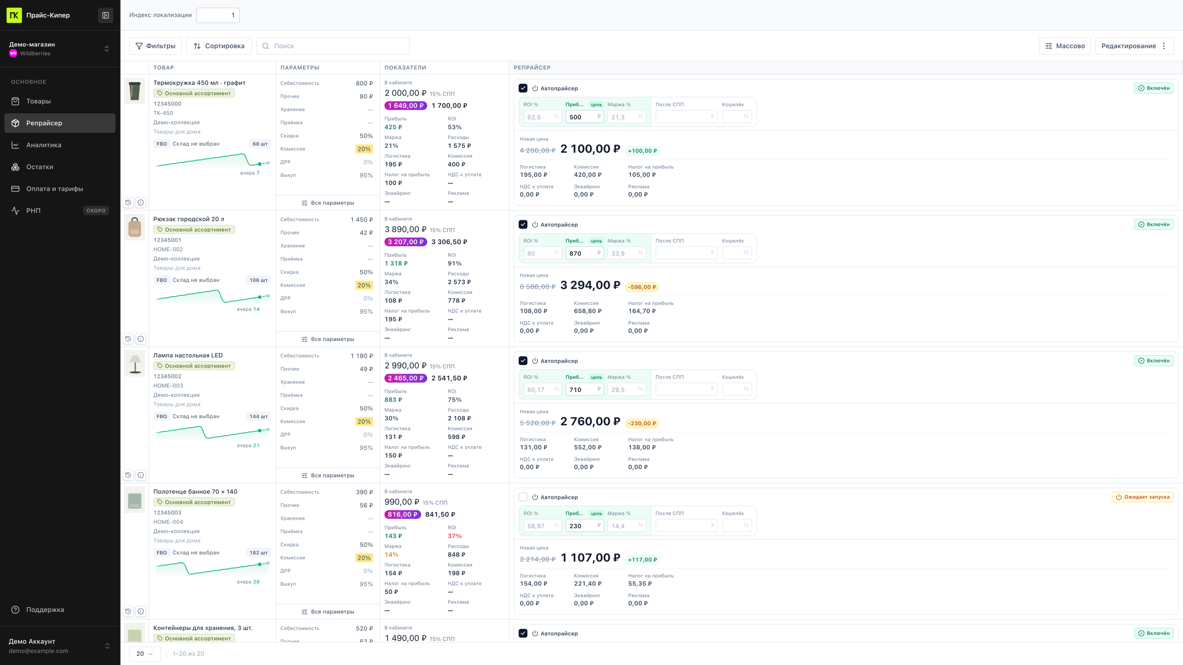The width and height of the screenshot is (1183, 665).
Task: Click the Редактирование button
Action: coord(1135,46)
